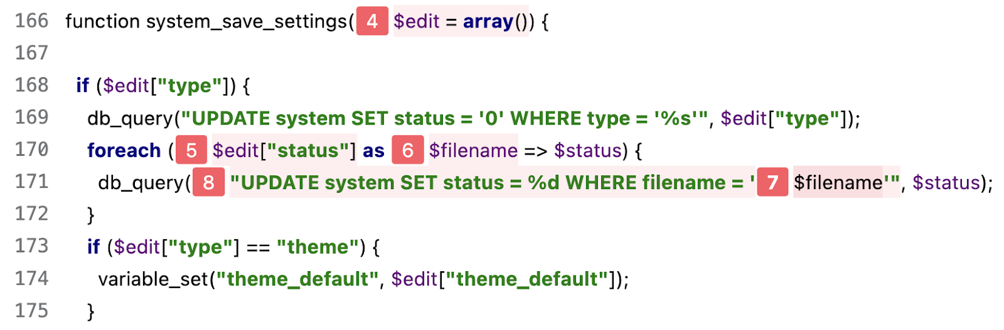This screenshot has height=330, width=1004.
Task: Click the "theme" string on line 173
Action: [318, 247]
